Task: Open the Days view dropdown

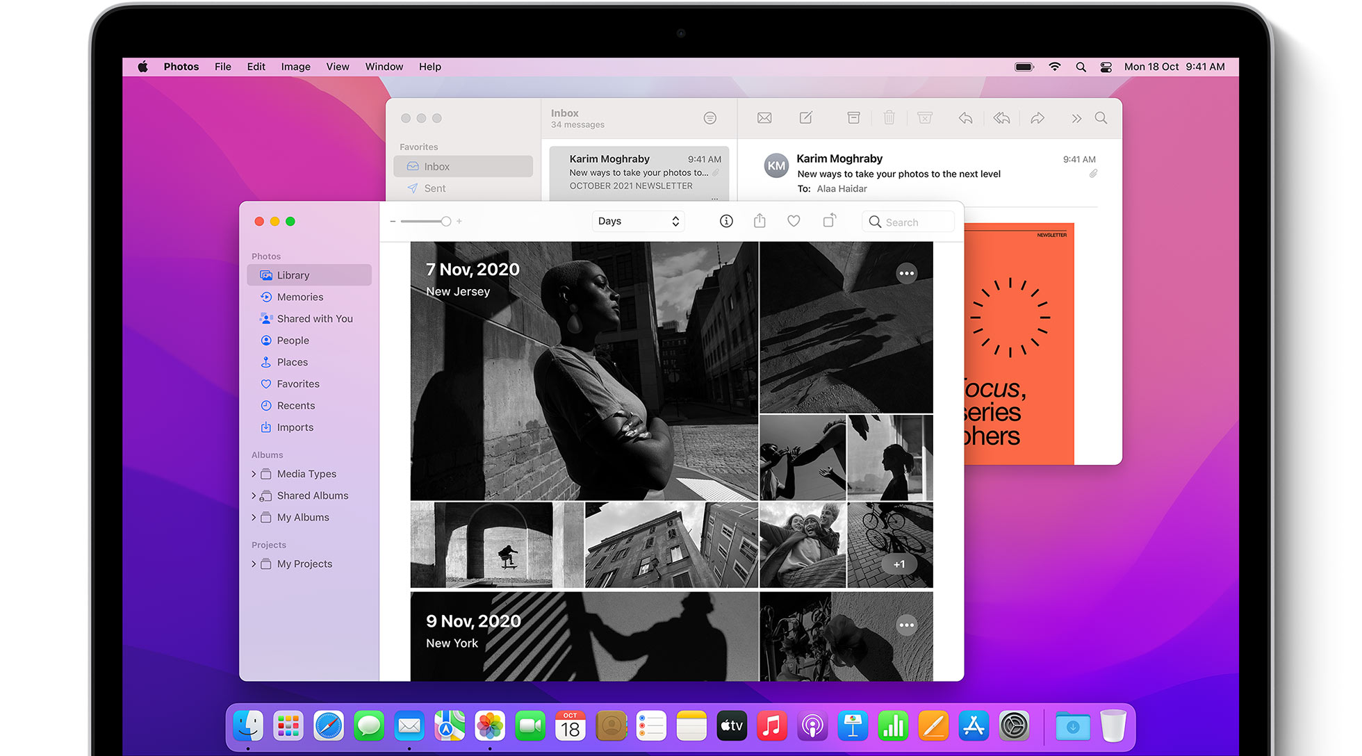Action: [x=638, y=221]
